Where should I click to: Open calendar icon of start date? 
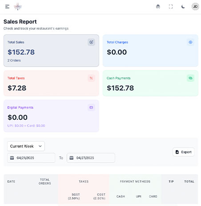point(12,158)
